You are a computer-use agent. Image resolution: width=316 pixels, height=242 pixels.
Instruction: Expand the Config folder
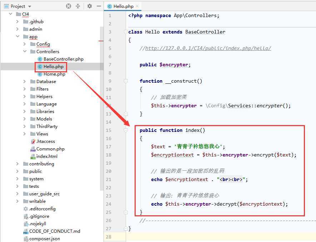click(25, 44)
